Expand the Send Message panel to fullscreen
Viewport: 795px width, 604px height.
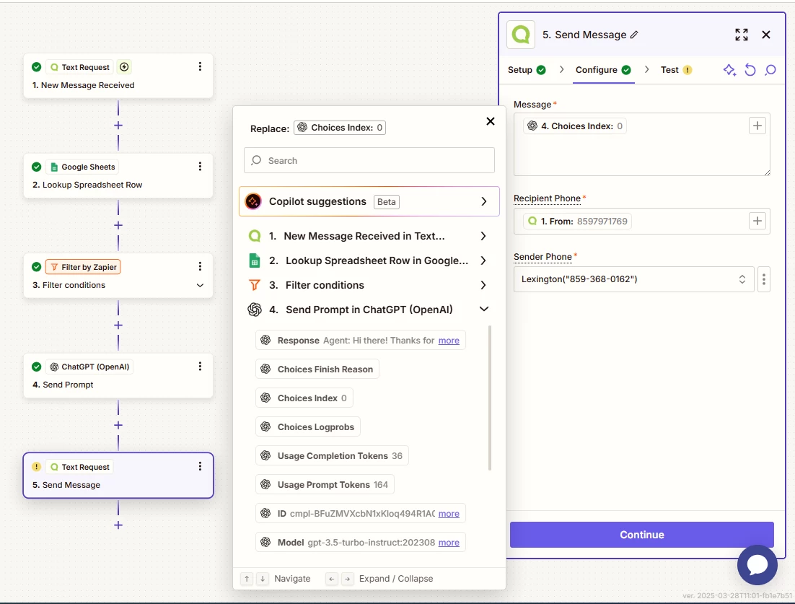(x=742, y=35)
